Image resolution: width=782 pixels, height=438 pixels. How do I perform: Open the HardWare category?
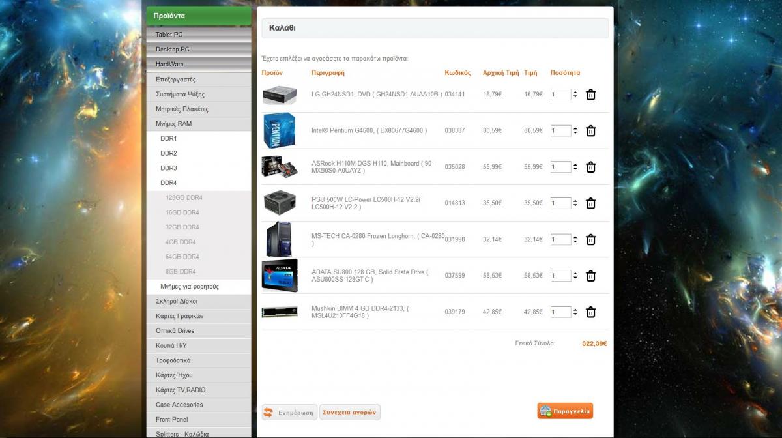199,65
